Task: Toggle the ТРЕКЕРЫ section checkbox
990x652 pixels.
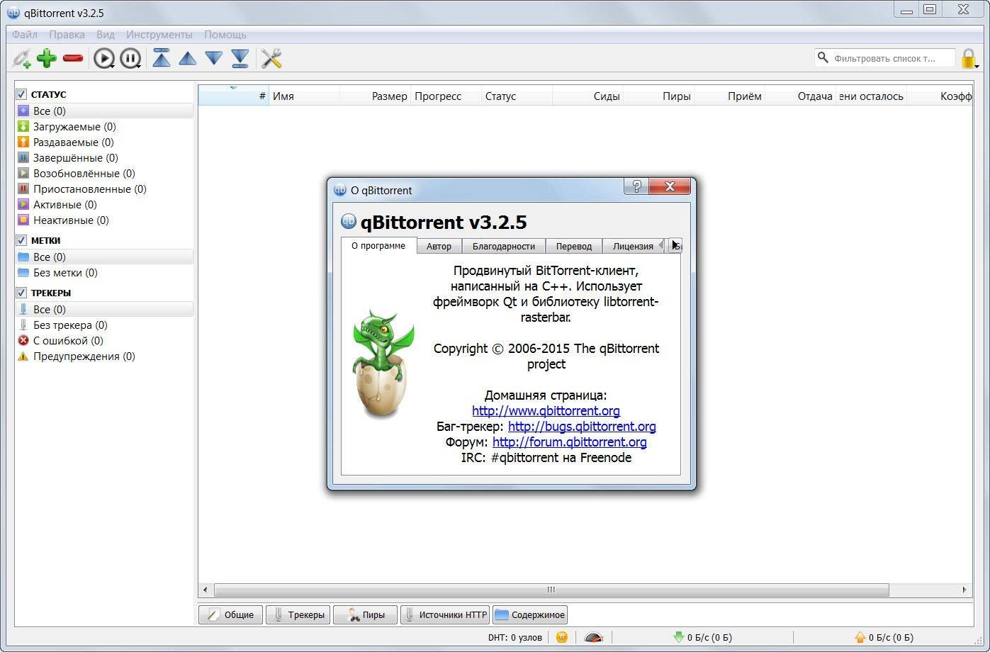Action: click(x=21, y=293)
